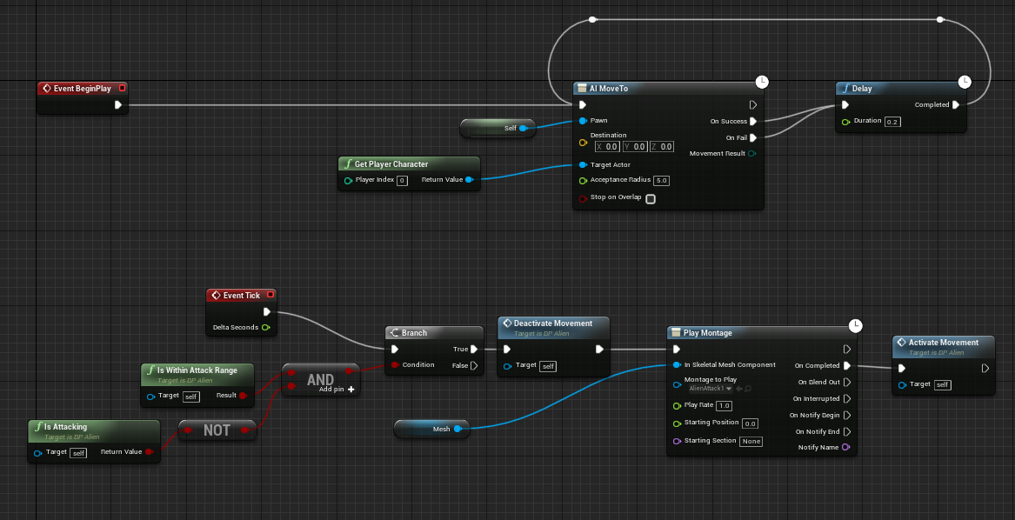1015x520 pixels.
Task: Click the Starting Section None field
Action: tap(751, 441)
